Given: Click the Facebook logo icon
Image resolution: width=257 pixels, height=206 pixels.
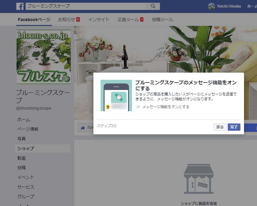Looking at the screenshot, I should (x=20, y=6).
